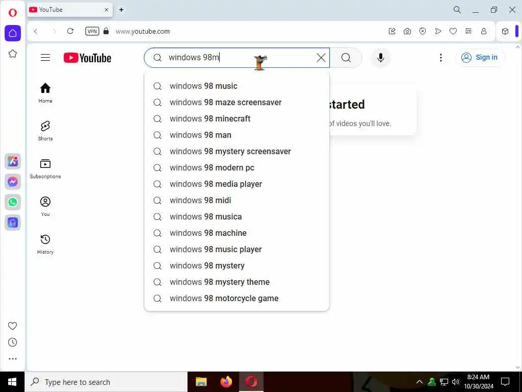
Task: Open History in YouTube sidebar
Action: pyautogui.click(x=45, y=244)
